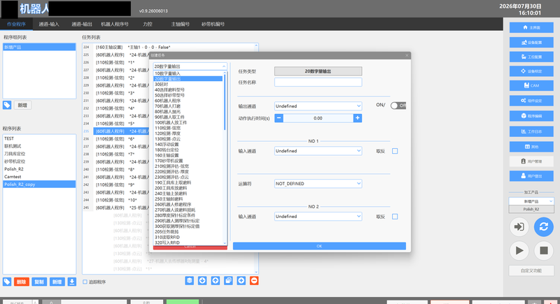Move task up with the up-arrow icon

click(x=216, y=281)
